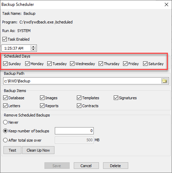Select Keep number of backups option
The width and height of the screenshot is (172, 173).
[x=6, y=131]
